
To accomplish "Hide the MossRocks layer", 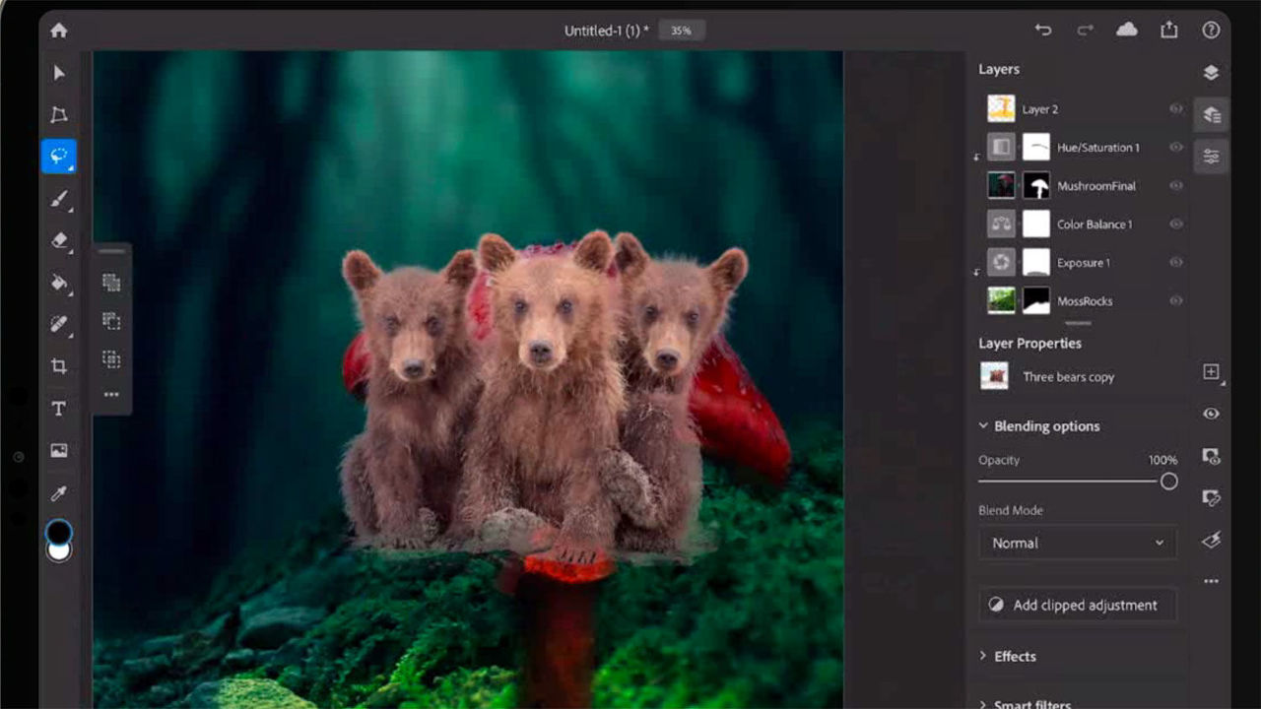I will click(x=1175, y=300).
